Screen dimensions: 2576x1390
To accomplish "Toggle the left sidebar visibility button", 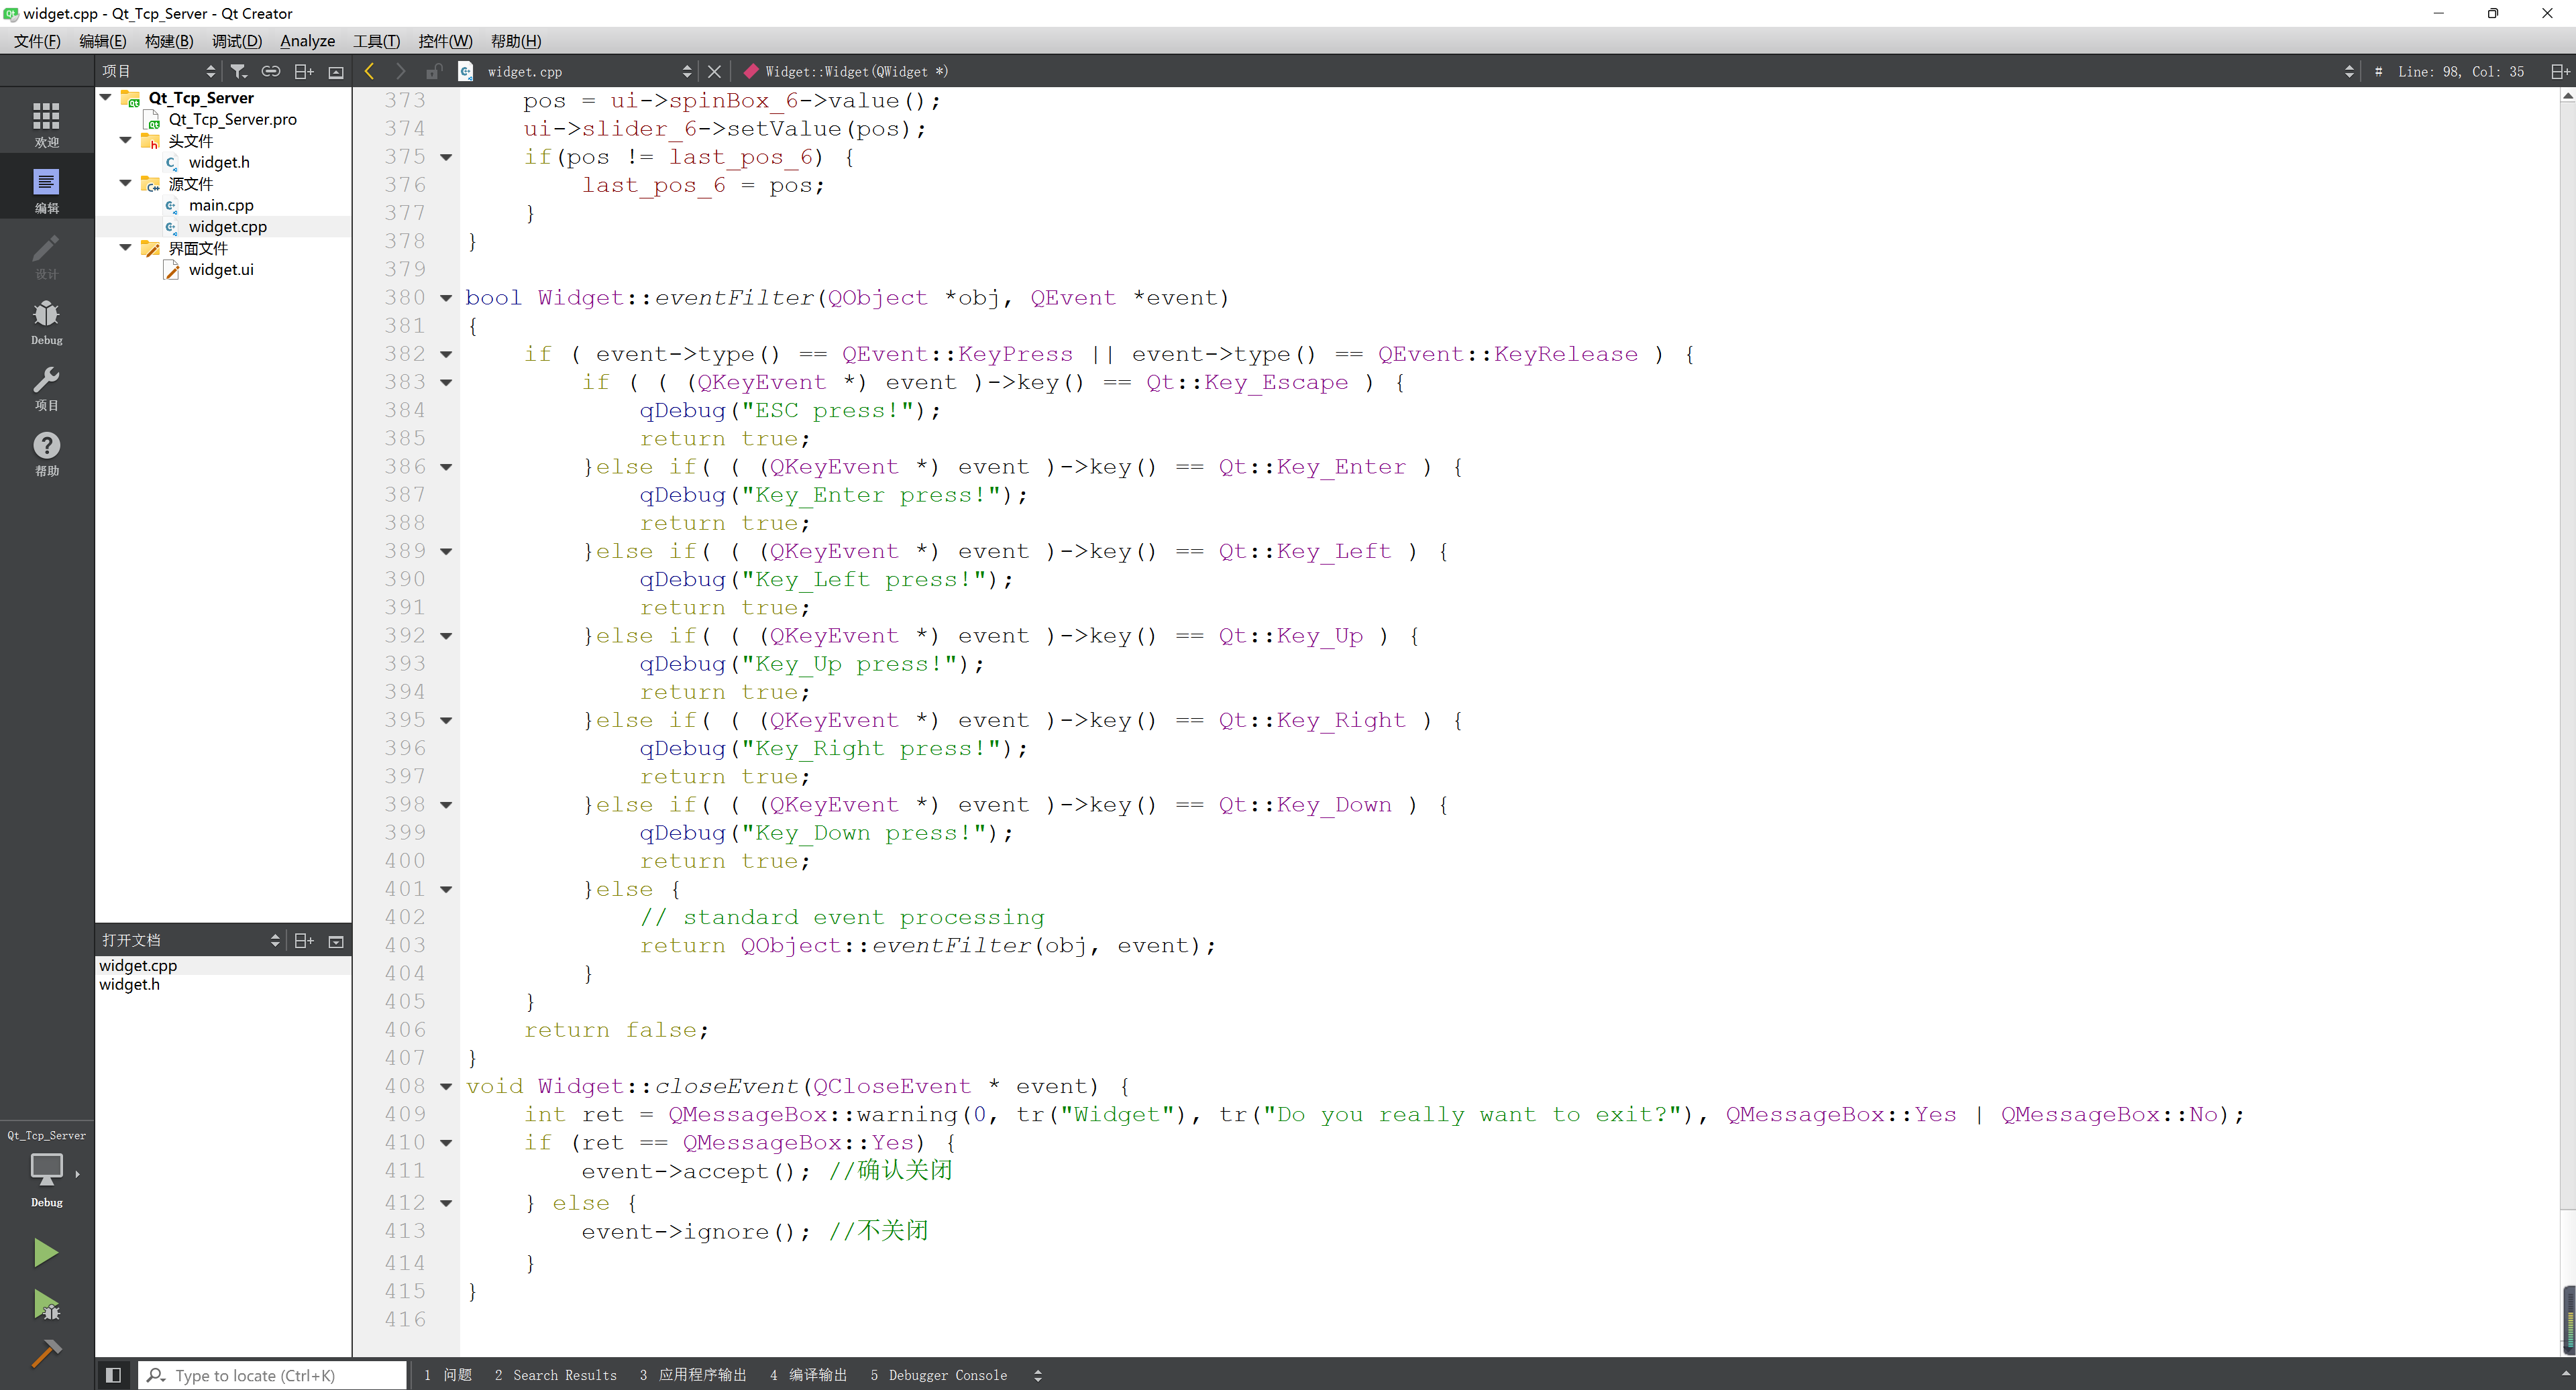I will (113, 1375).
